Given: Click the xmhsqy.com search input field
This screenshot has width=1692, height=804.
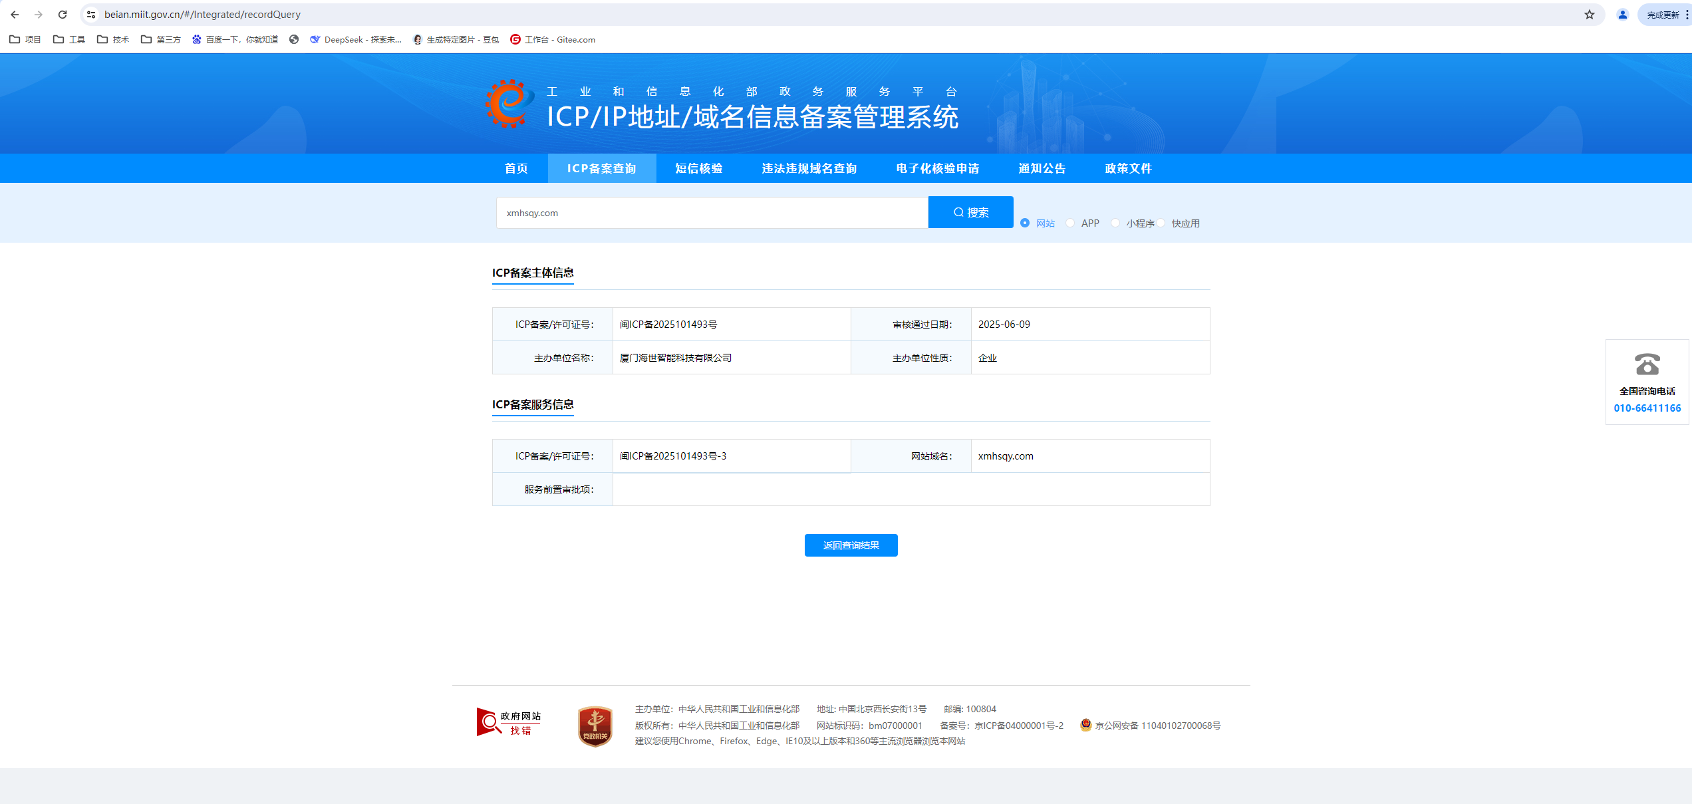Looking at the screenshot, I should (712, 213).
